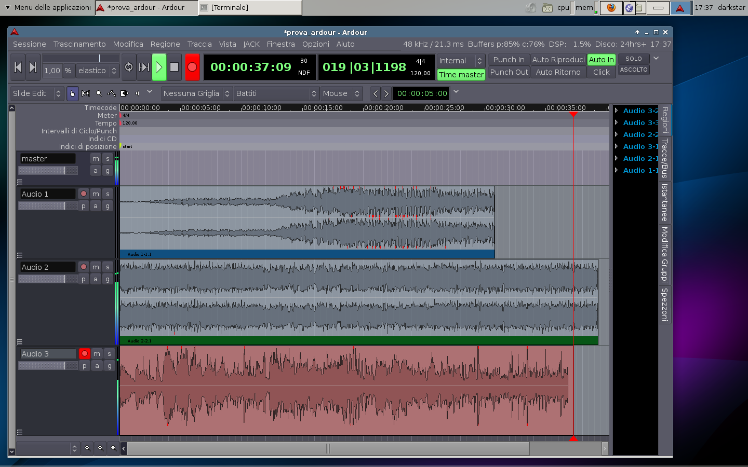Jump to session start with rewind button

pos(18,67)
